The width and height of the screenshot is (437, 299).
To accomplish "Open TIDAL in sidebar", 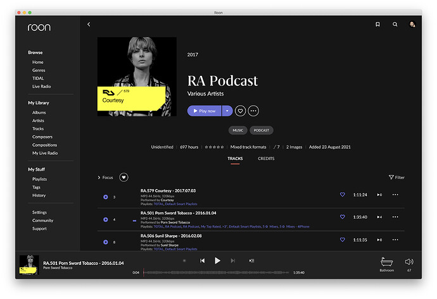I will (x=38, y=78).
